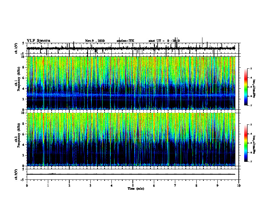The image size is (269, 208).
Task: Click the "4" kHz tick on ch.2 frequency axis
Action: 24,145
